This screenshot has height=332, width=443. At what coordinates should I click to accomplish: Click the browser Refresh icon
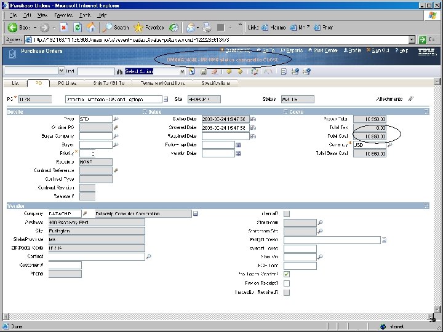(x=78, y=28)
